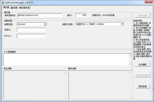The height and width of the screenshot is (102, 154).
Task: Switch to the 调试器 tab
Action: (6, 7)
